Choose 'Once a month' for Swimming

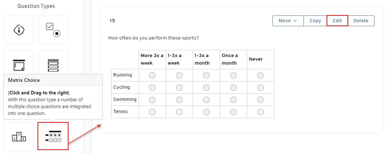[x=233, y=100]
